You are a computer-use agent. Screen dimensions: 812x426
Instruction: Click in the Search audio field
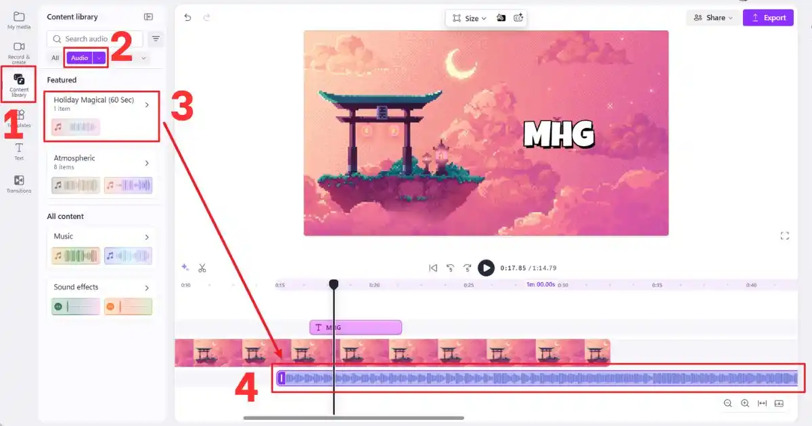(x=95, y=39)
